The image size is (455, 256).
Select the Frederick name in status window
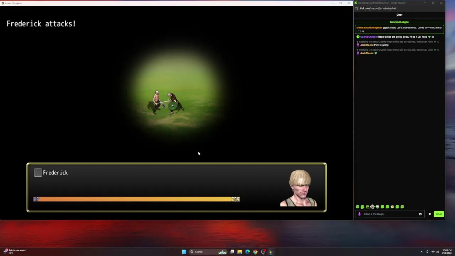point(55,173)
